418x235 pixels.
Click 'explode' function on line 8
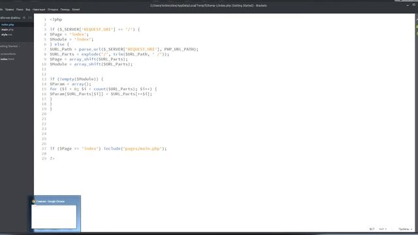pyautogui.click(x=90, y=54)
